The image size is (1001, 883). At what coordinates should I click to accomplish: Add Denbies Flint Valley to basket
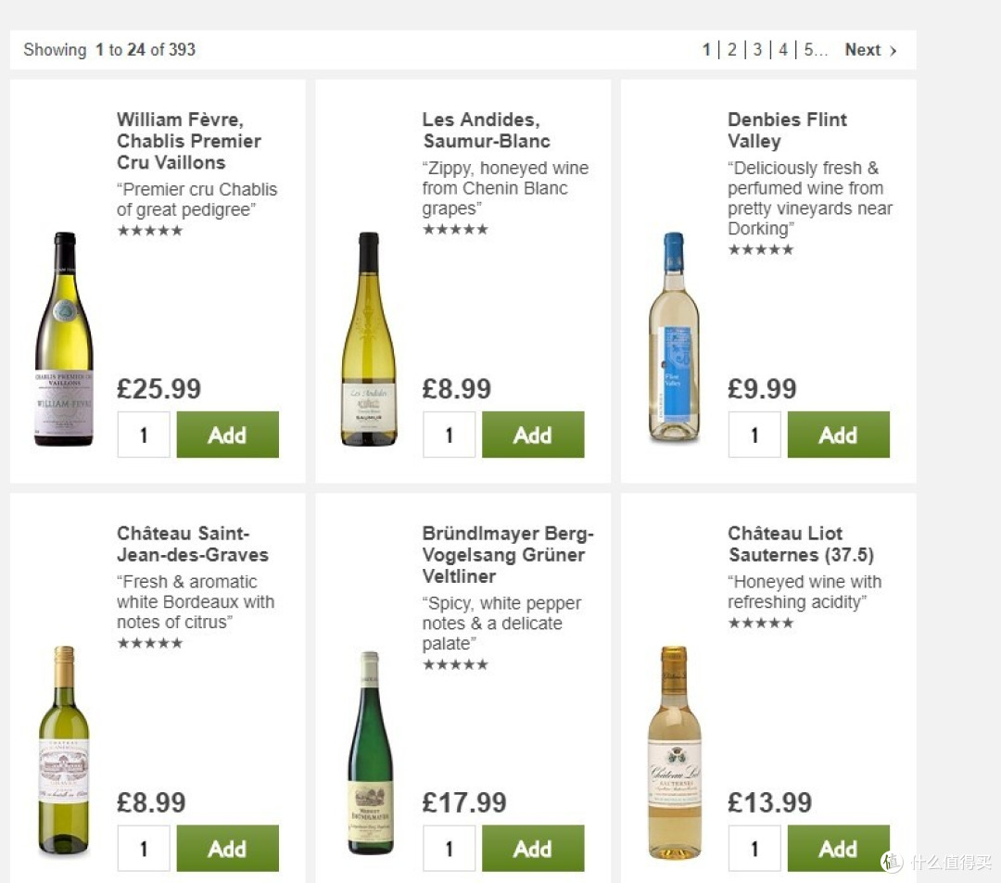pyautogui.click(x=838, y=435)
